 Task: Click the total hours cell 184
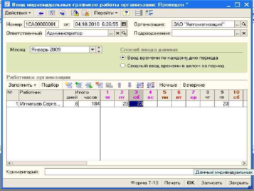tap(89, 104)
